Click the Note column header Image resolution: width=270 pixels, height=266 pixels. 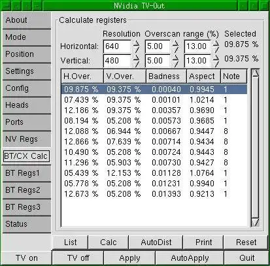click(234, 76)
